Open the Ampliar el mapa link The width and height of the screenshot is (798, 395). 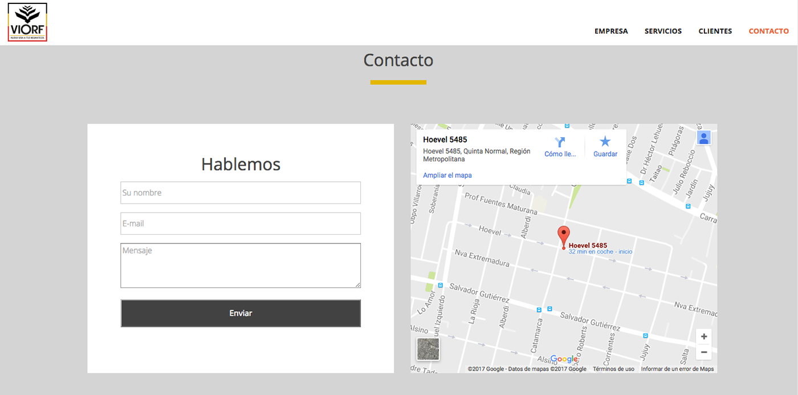coord(447,176)
